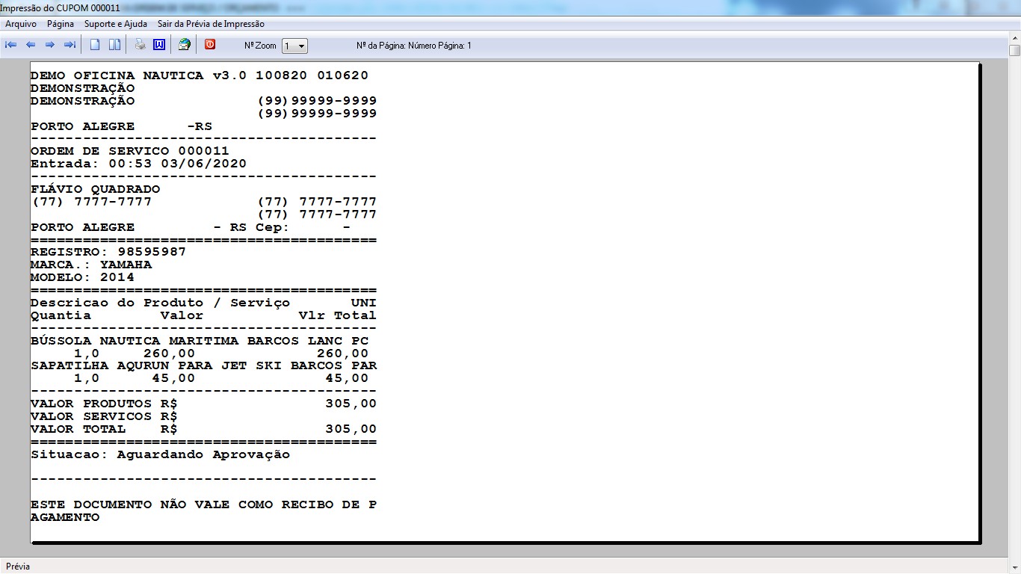Click the 'BÚSSOLA NAUTICA MARITIMA' product line
The width and height of the screenshot is (1021, 574).
pos(200,341)
